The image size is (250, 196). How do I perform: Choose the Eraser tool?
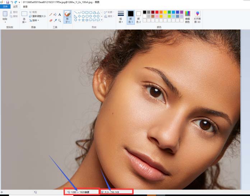tap(51, 20)
